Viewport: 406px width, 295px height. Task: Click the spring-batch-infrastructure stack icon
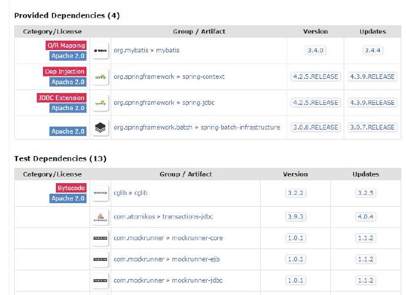point(100,127)
